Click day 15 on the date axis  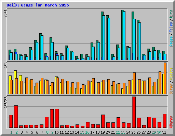click(x=82, y=132)
